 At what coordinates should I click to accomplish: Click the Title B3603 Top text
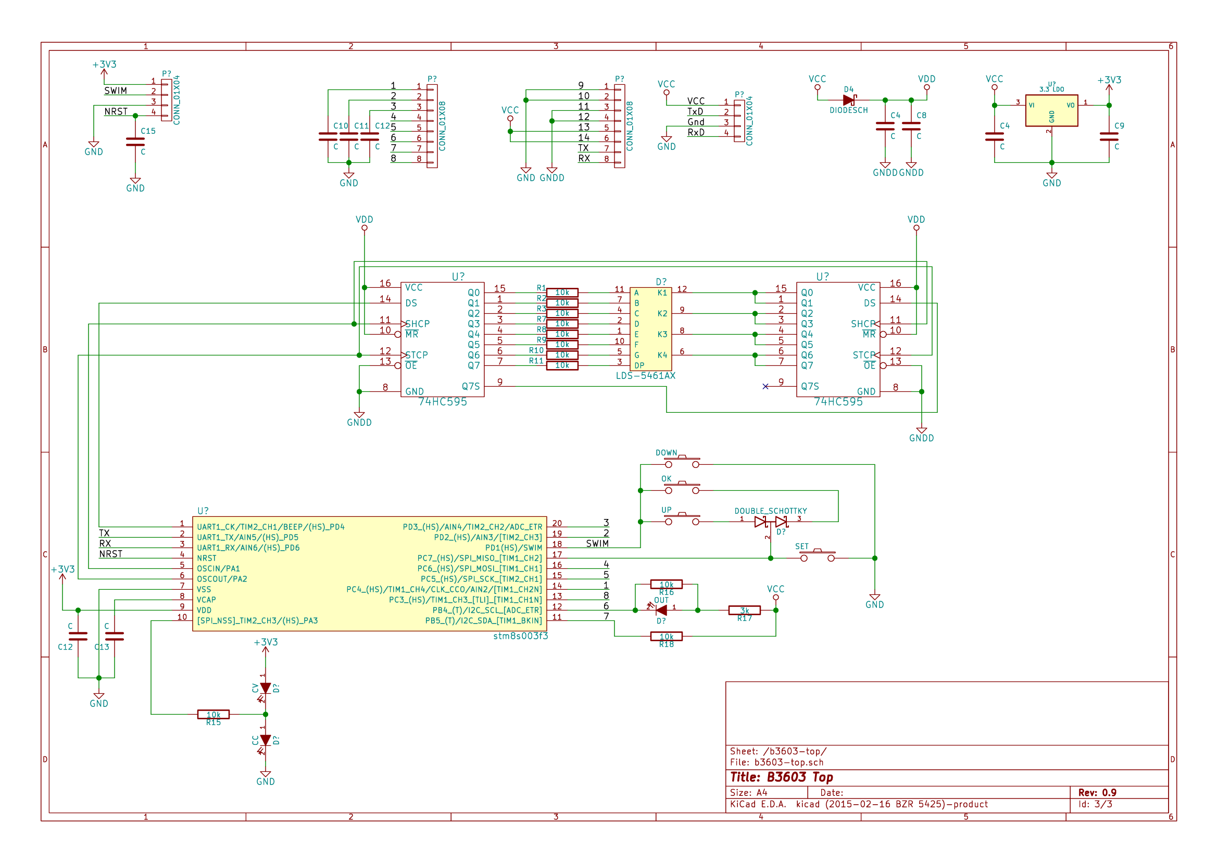(781, 777)
